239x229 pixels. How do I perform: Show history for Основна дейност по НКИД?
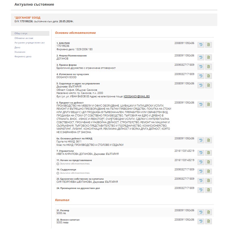click(201, 140)
